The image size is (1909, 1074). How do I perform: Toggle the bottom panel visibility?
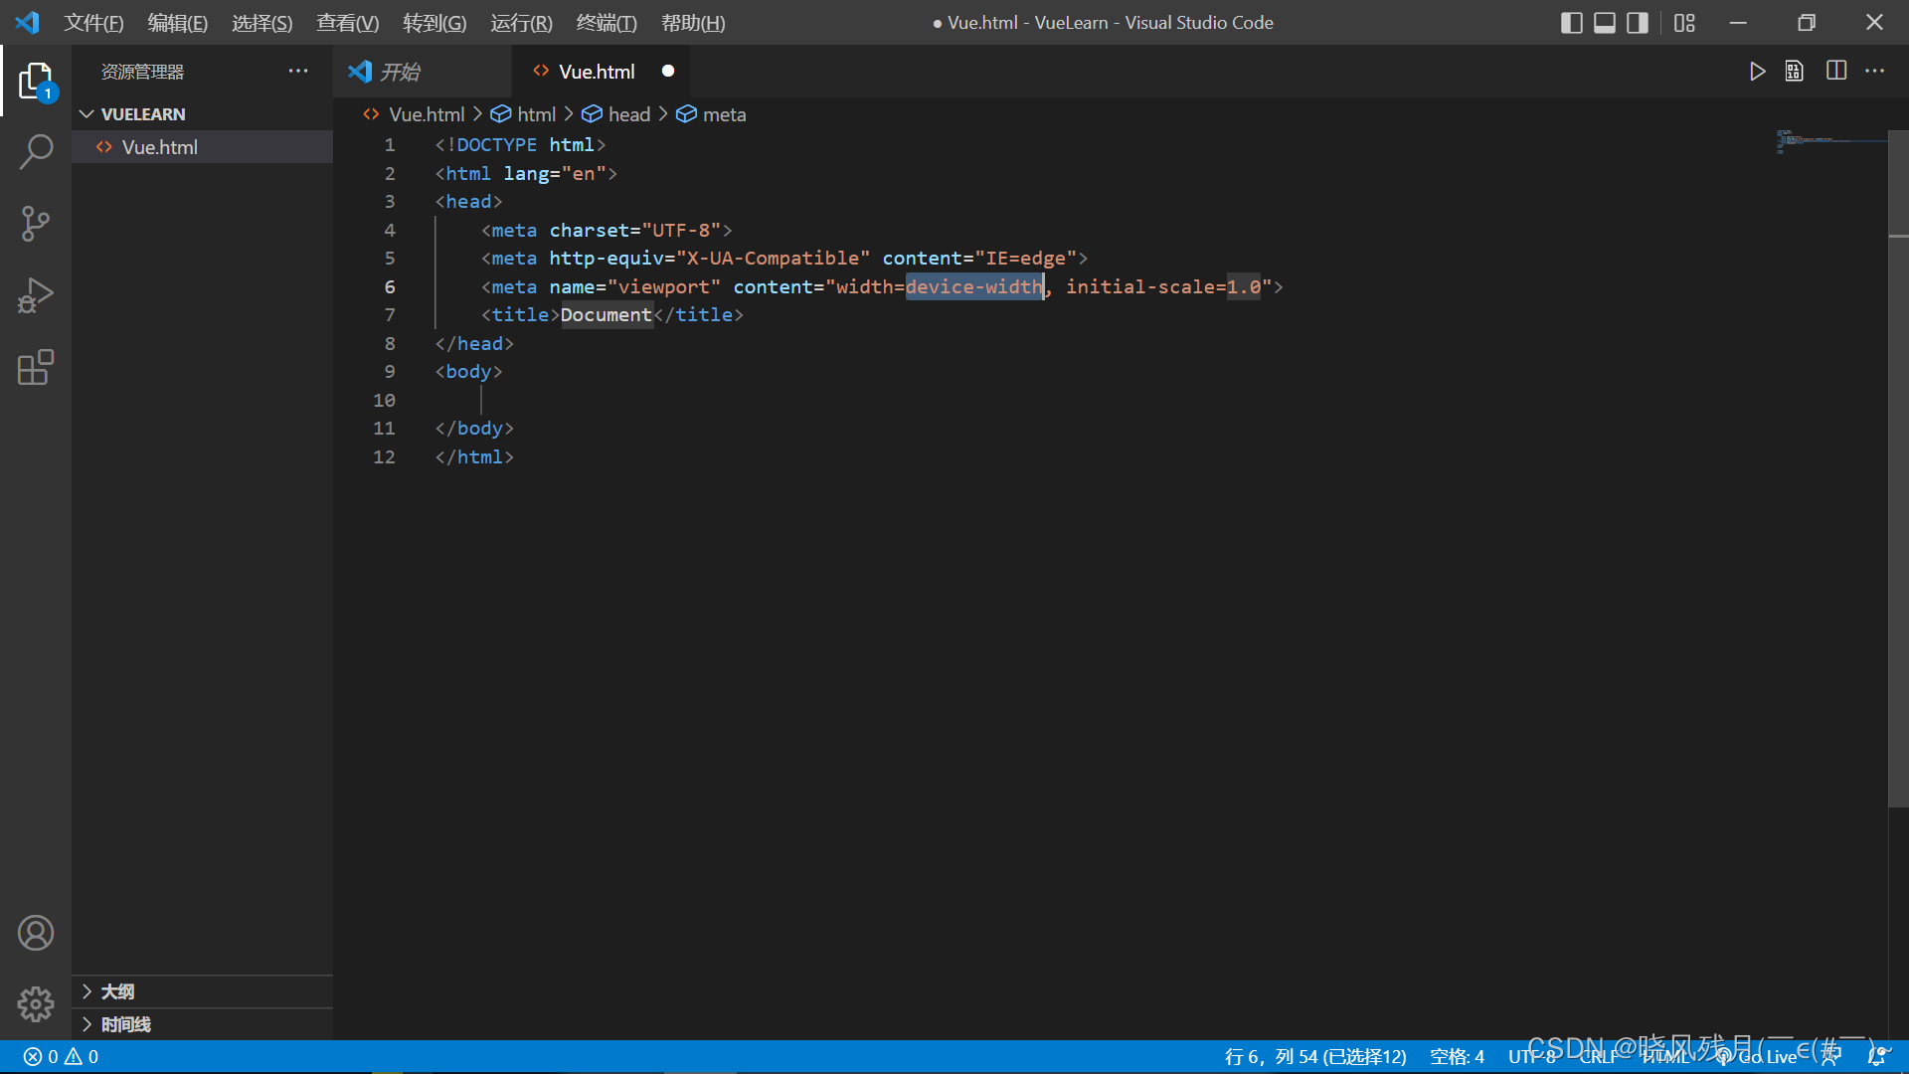(1604, 23)
